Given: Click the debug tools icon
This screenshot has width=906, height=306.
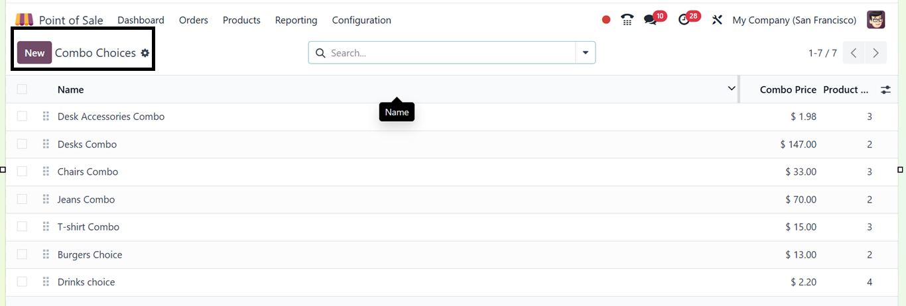Looking at the screenshot, I should [x=717, y=20].
